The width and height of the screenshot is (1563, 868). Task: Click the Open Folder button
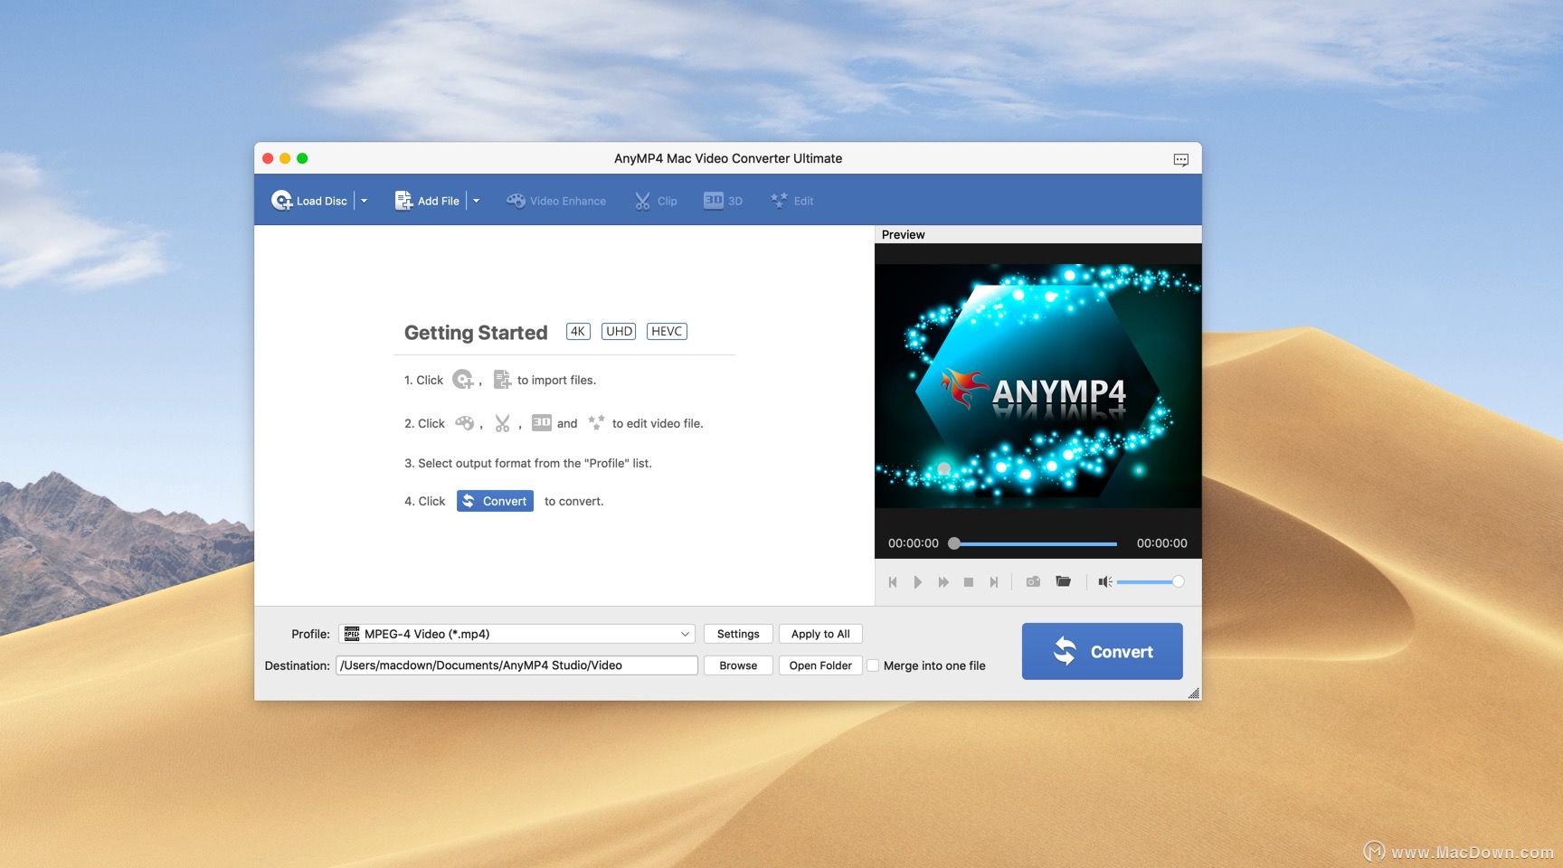(820, 665)
